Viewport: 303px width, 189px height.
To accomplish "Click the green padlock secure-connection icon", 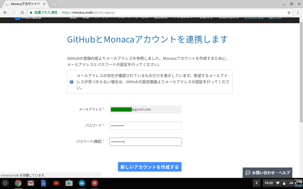I will click(31, 12).
